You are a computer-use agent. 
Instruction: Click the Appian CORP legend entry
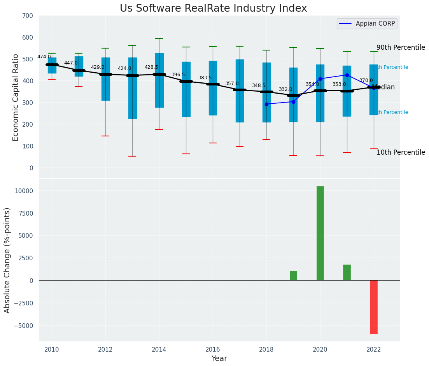point(367,24)
